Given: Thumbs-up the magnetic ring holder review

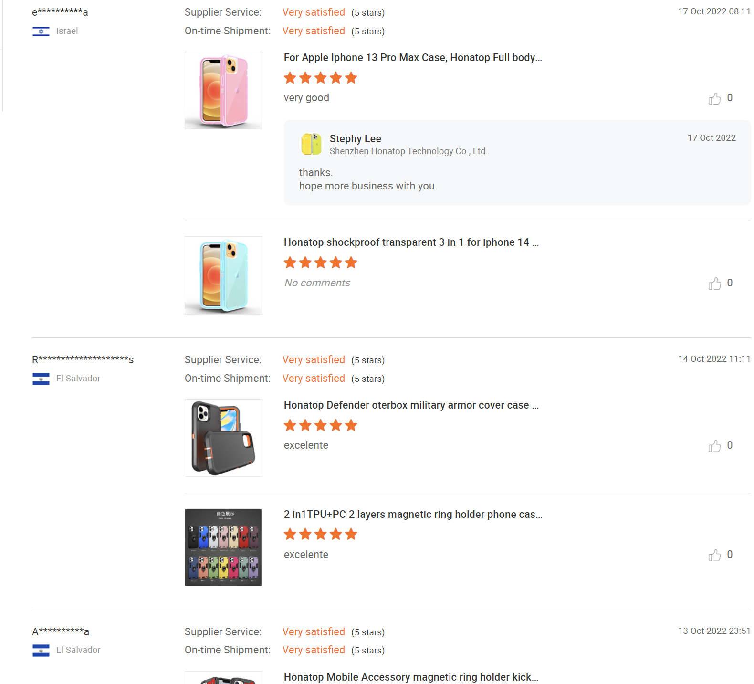Looking at the screenshot, I should [714, 555].
